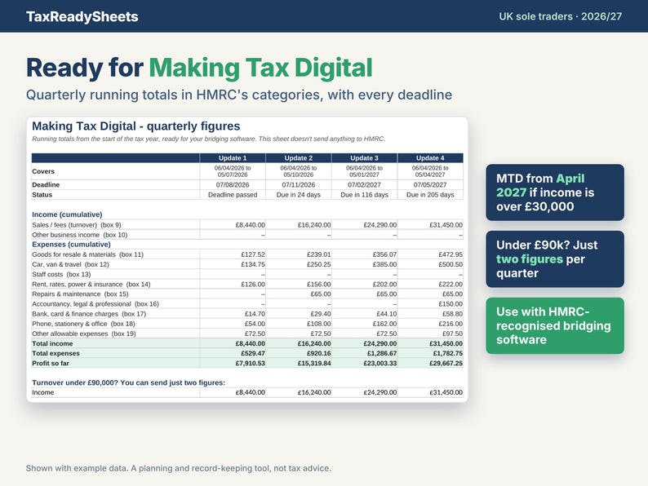648x486 pixels.
Task: Click the 'Deadline passed' status cell
Action: (x=233, y=195)
